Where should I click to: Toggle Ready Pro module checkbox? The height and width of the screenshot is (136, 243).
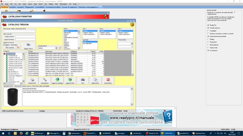pos(208,25)
